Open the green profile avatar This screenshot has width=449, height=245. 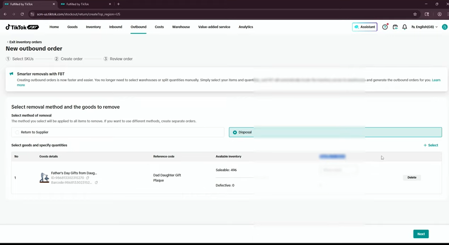tap(445, 27)
